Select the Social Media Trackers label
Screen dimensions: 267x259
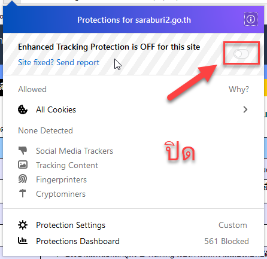(x=74, y=151)
